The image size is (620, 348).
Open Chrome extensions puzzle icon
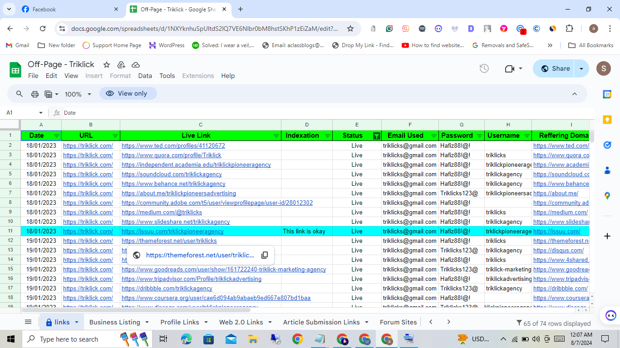(x=569, y=29)
